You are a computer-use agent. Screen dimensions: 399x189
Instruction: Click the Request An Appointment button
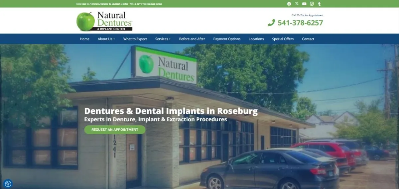115,130
